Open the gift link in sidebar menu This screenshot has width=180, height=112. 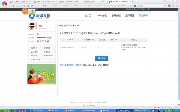click(x=47, y=52)
